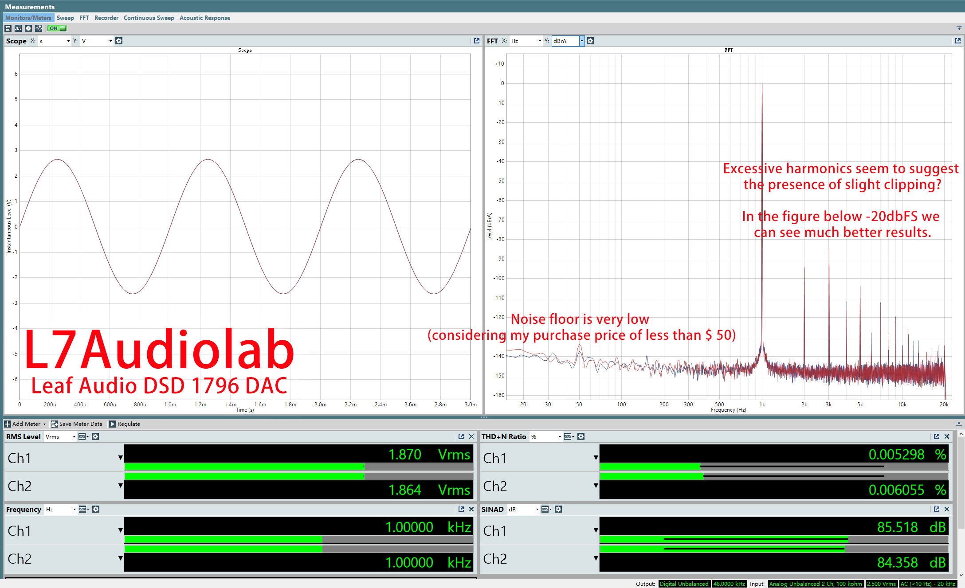Open Frequency meter settings gear
This screenshot has height=588, width=965.
pos(96,509)
